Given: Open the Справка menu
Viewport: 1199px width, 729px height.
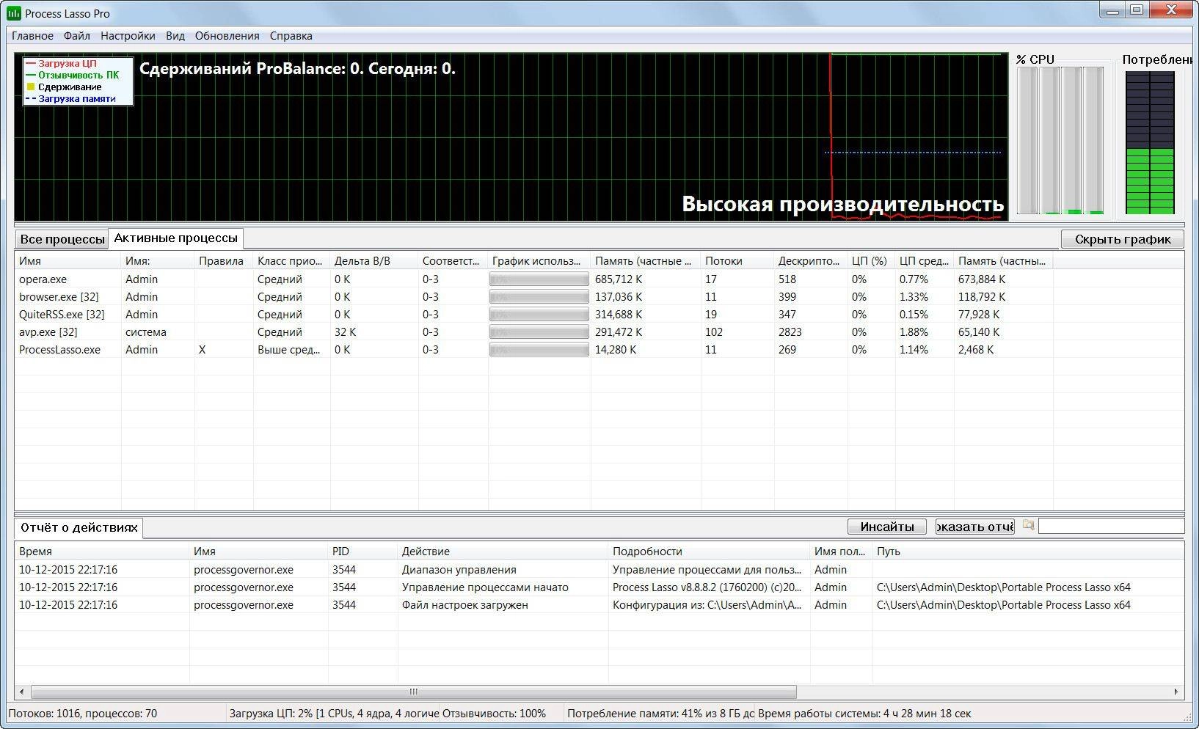Looking at the screenshot, I should [291, 36].
